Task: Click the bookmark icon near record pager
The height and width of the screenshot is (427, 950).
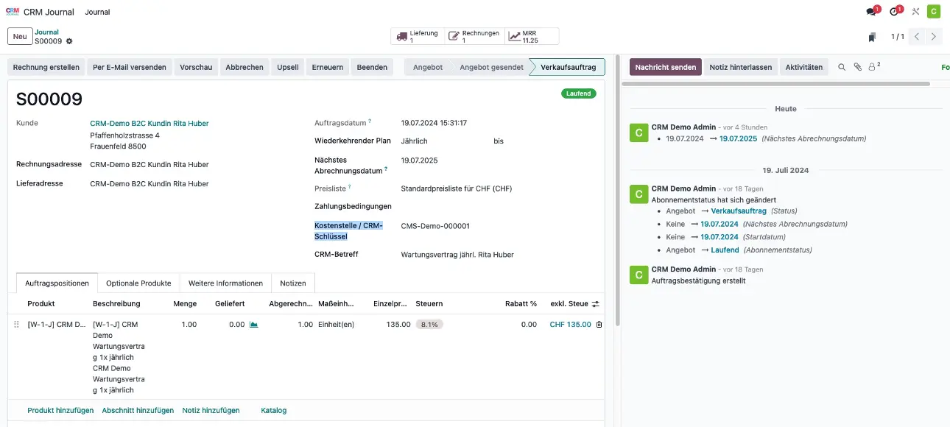Action: click(872, 37)
